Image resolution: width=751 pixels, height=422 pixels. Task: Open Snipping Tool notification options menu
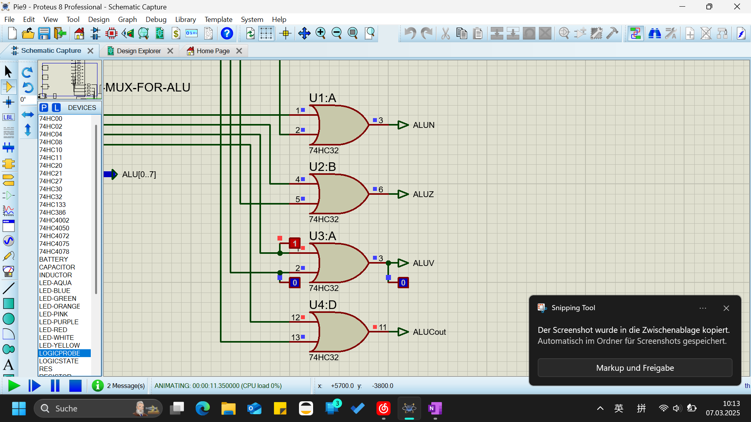(703, 308)
